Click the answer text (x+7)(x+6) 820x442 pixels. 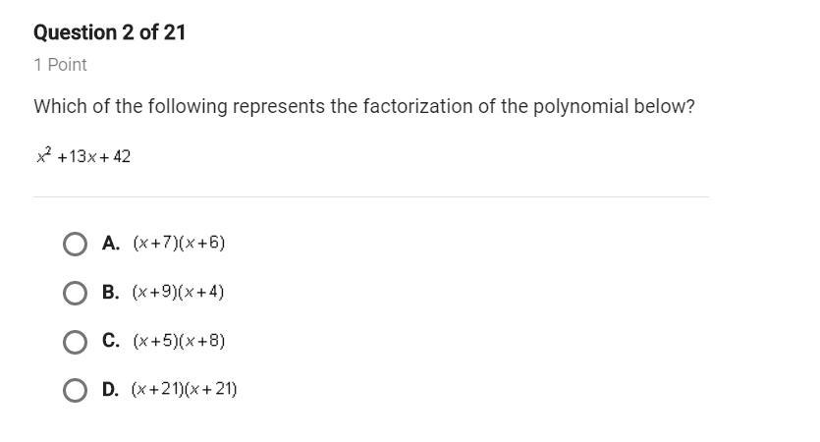point(179,243)
